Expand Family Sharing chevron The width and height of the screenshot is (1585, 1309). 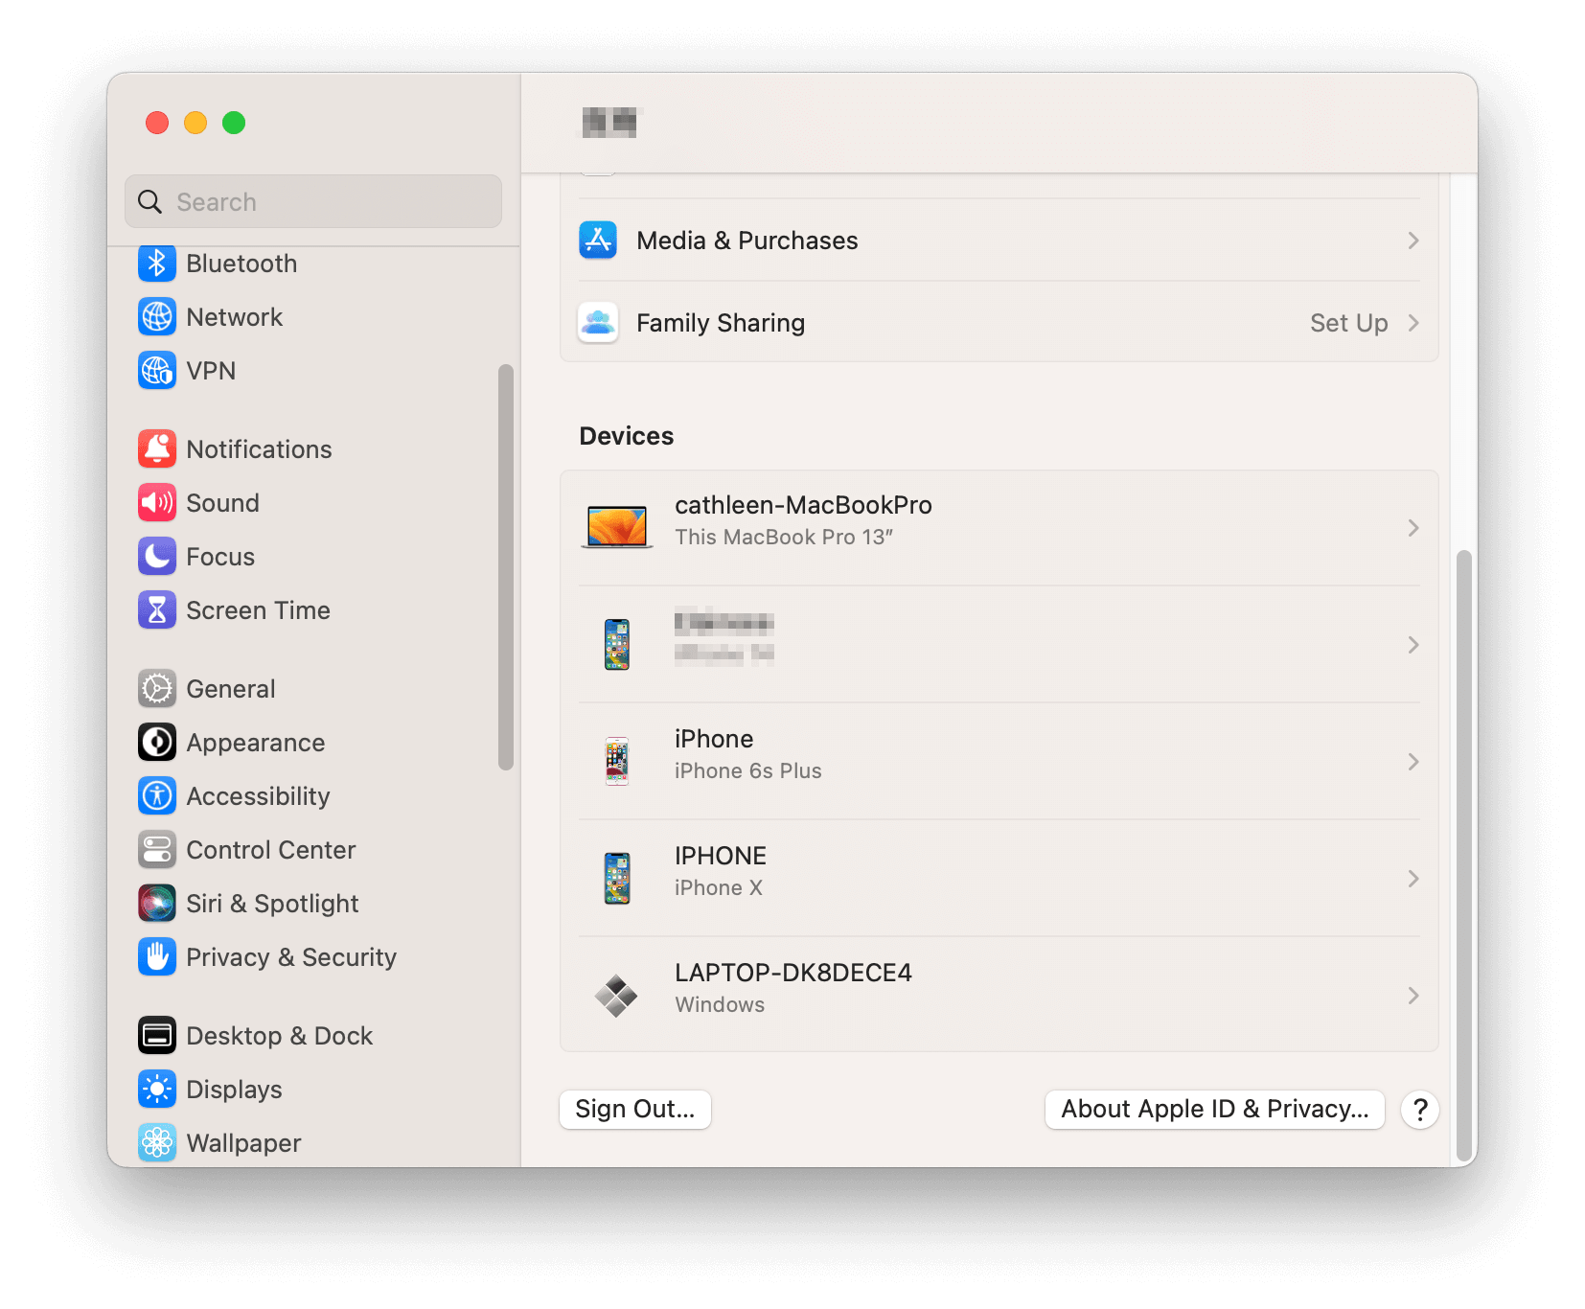(x=1413, y=323)
